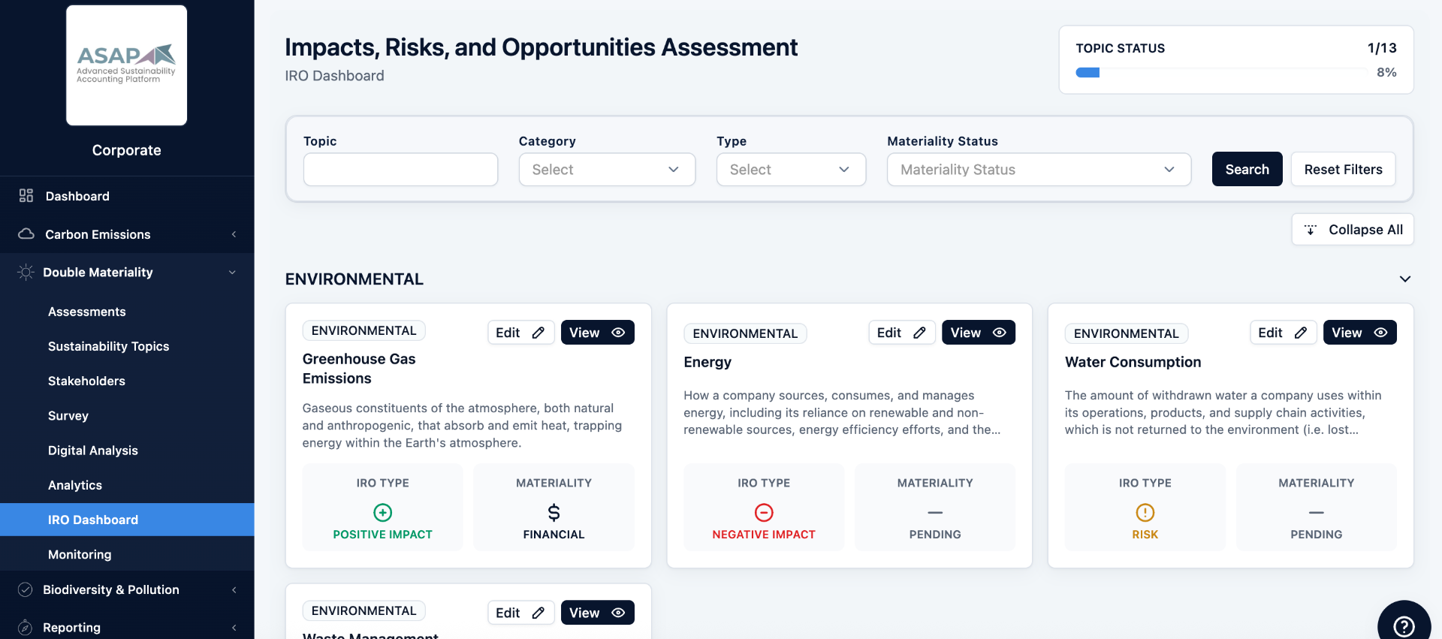This screenshot has height=639, width=1442.
Task: Click Reset Filters button
Action: (1343, 169)
